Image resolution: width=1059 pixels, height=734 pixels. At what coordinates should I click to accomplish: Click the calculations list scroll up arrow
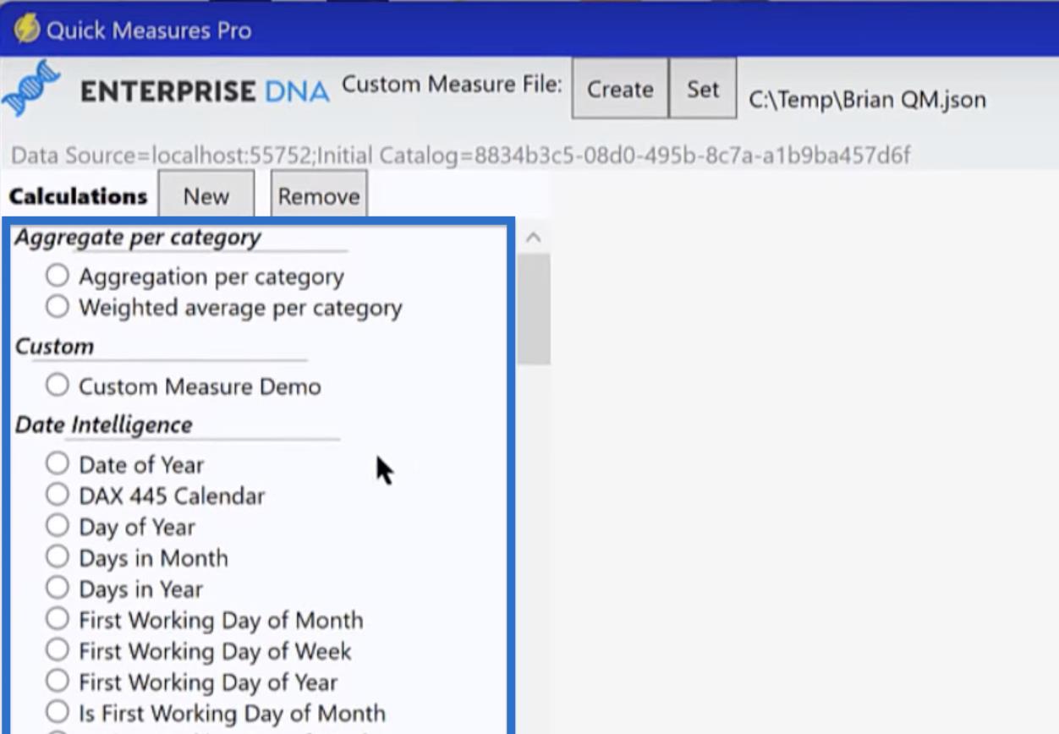tap(534, 238)
